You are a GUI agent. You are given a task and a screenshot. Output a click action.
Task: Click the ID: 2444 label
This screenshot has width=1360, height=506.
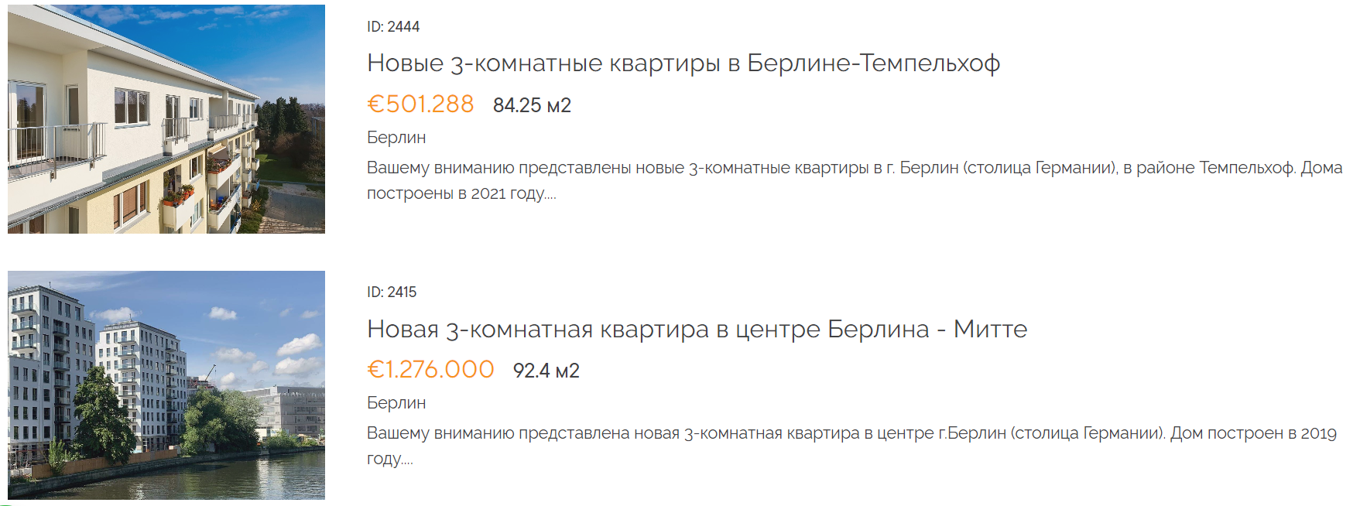[392, 26]
